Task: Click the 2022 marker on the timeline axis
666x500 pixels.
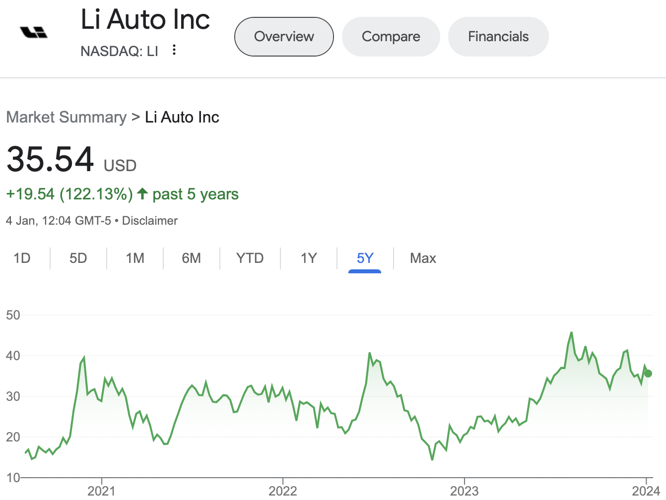Action: [283, 491]
